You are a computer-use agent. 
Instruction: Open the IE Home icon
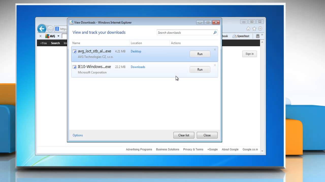click(x=248, y=29)
